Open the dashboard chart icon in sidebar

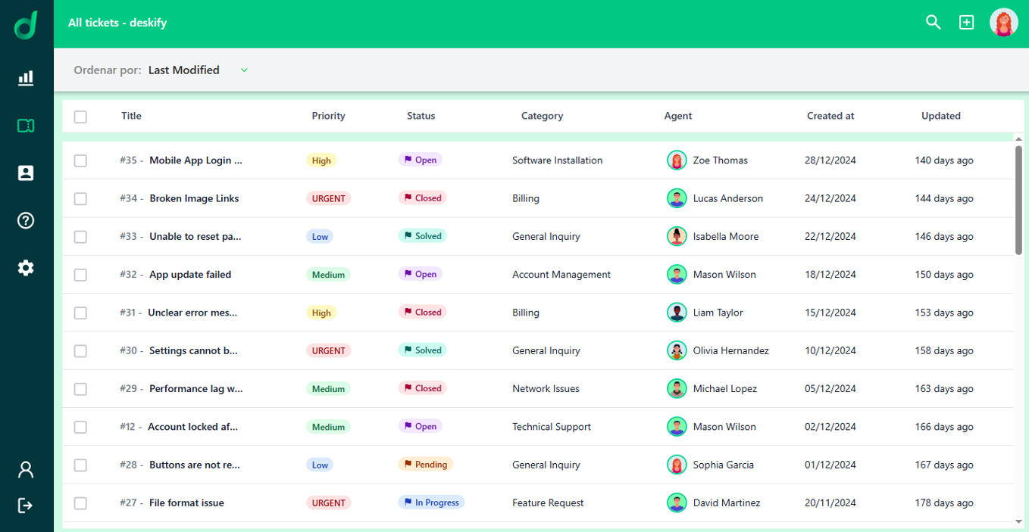tap(26, 78)
